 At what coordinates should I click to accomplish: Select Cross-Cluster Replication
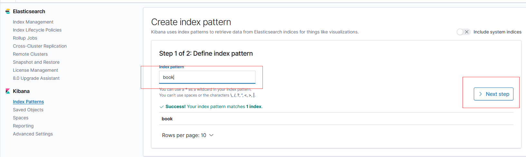pos(40,46)
